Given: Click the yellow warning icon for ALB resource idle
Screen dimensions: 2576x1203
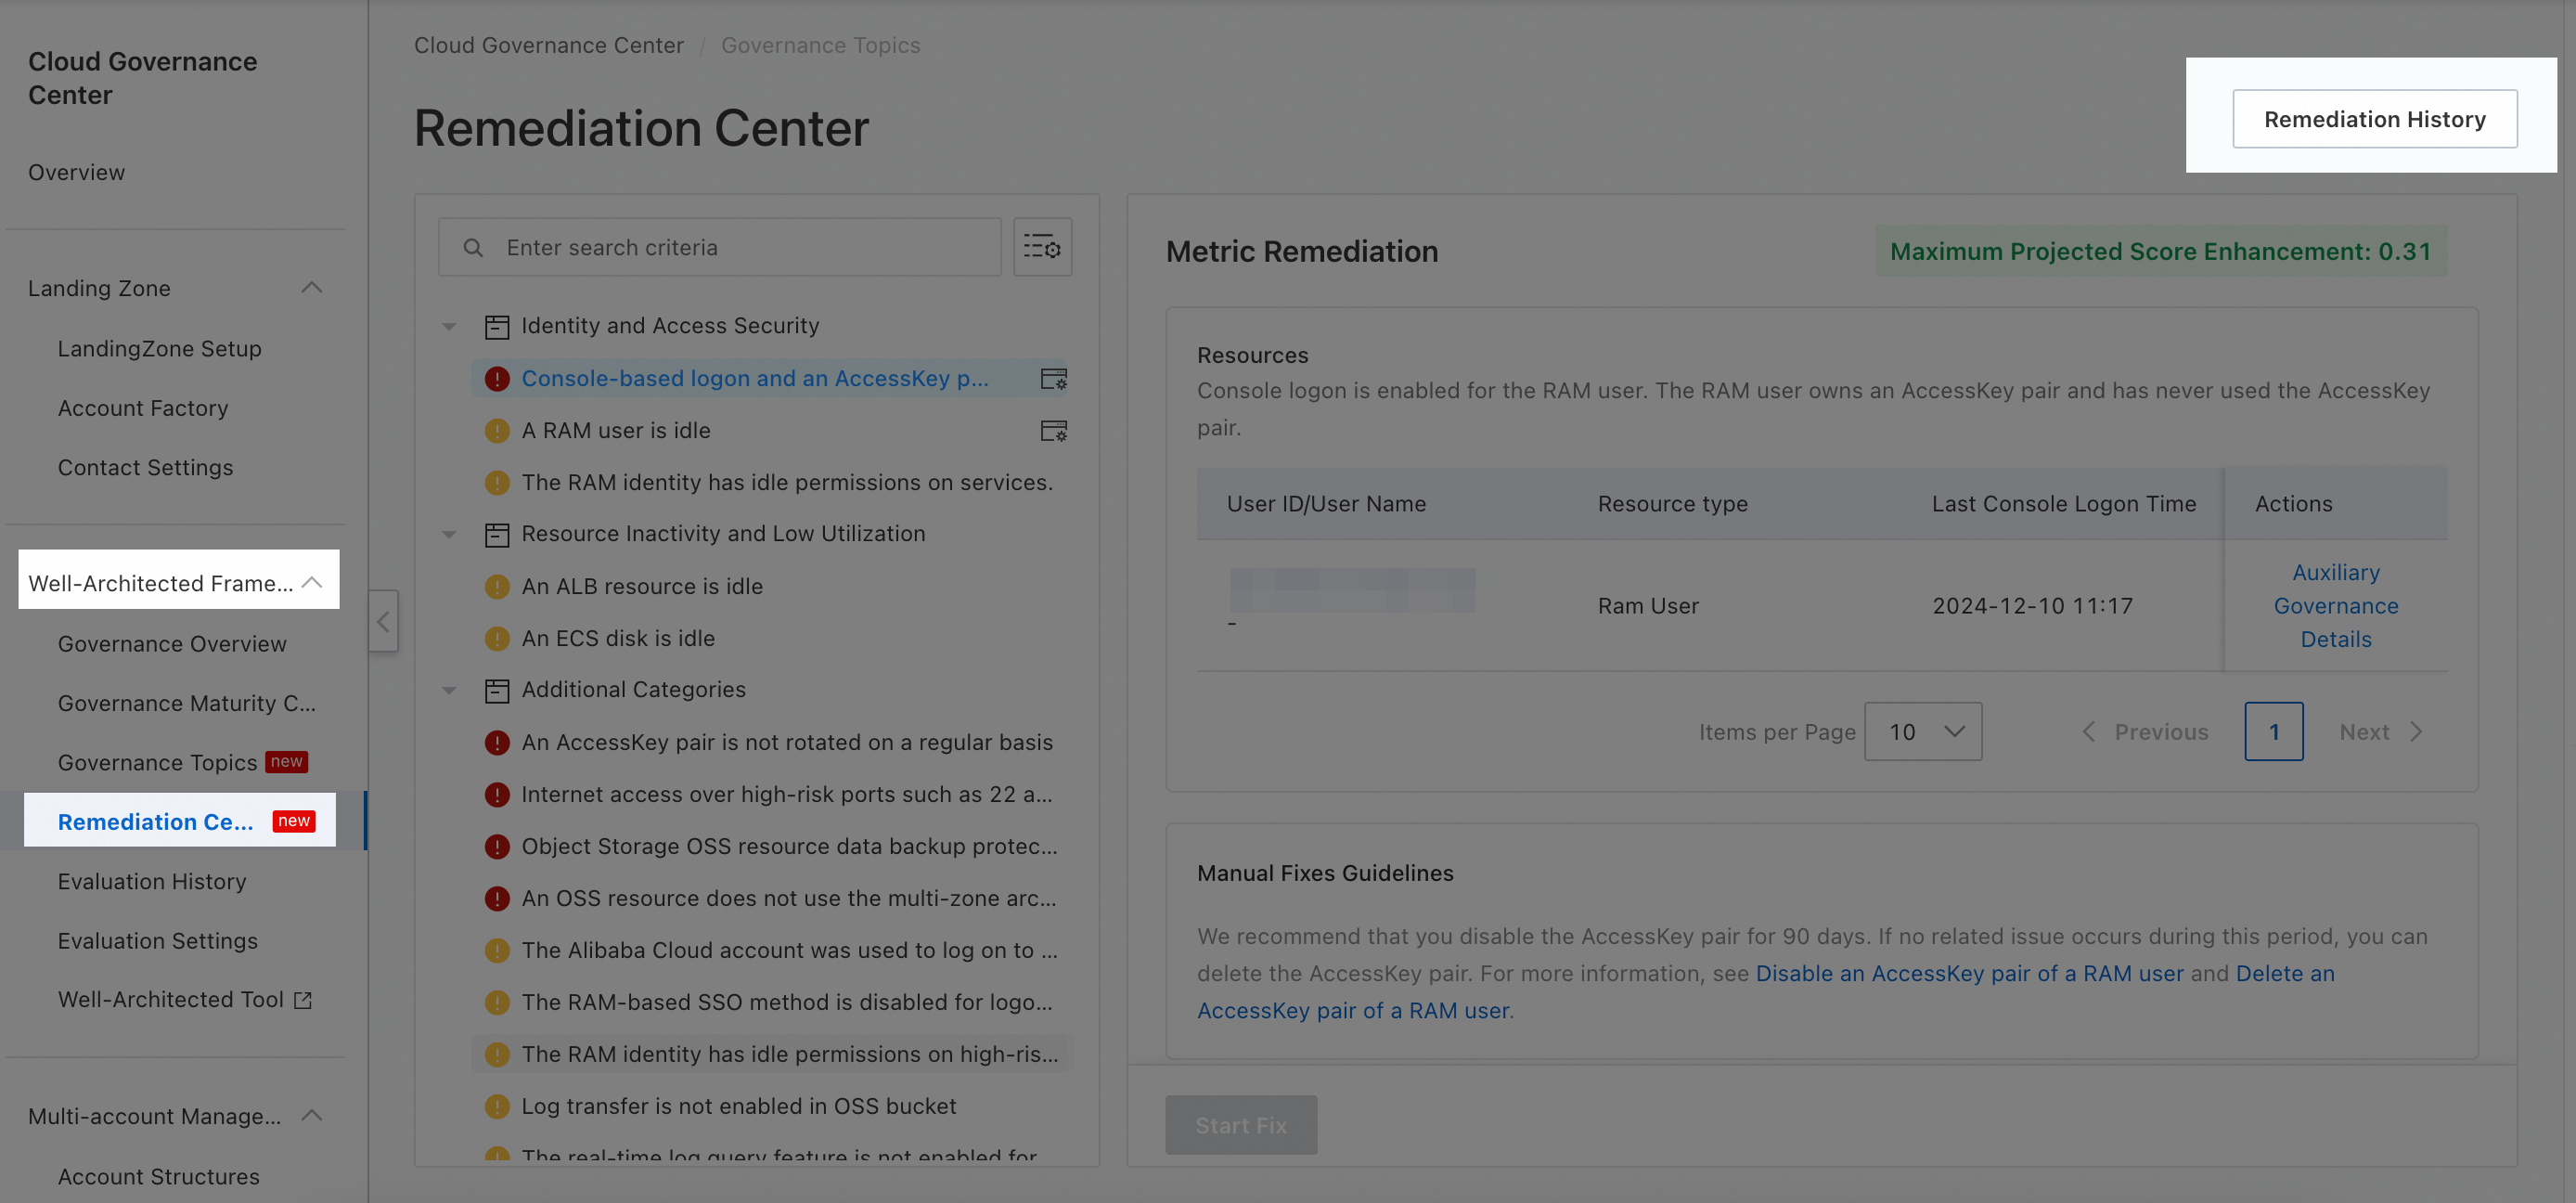Looking at the screenshot, I should point(496,586).
